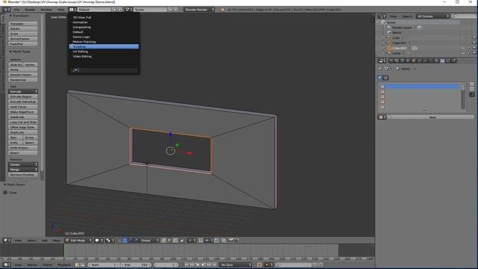Open the render engine dropdown
The height and width of the screenshot is (269, 478).
click(199, 10)
